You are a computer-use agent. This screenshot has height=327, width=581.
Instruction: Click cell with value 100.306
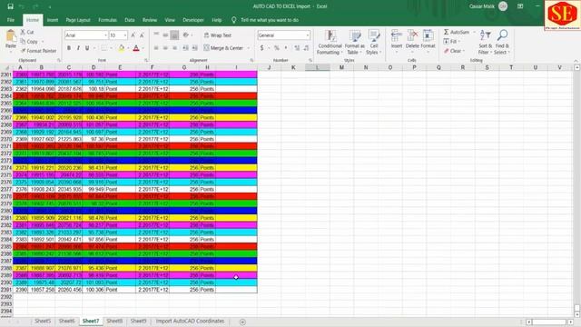(x=94, y=290)
